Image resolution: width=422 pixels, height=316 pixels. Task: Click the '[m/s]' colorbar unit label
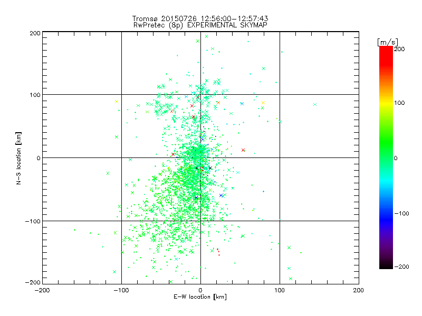387,42
